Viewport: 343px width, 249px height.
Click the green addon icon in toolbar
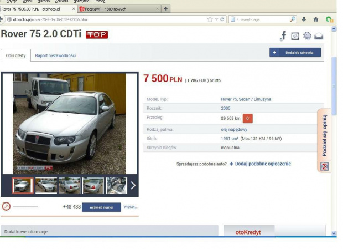tap(329, 19)
